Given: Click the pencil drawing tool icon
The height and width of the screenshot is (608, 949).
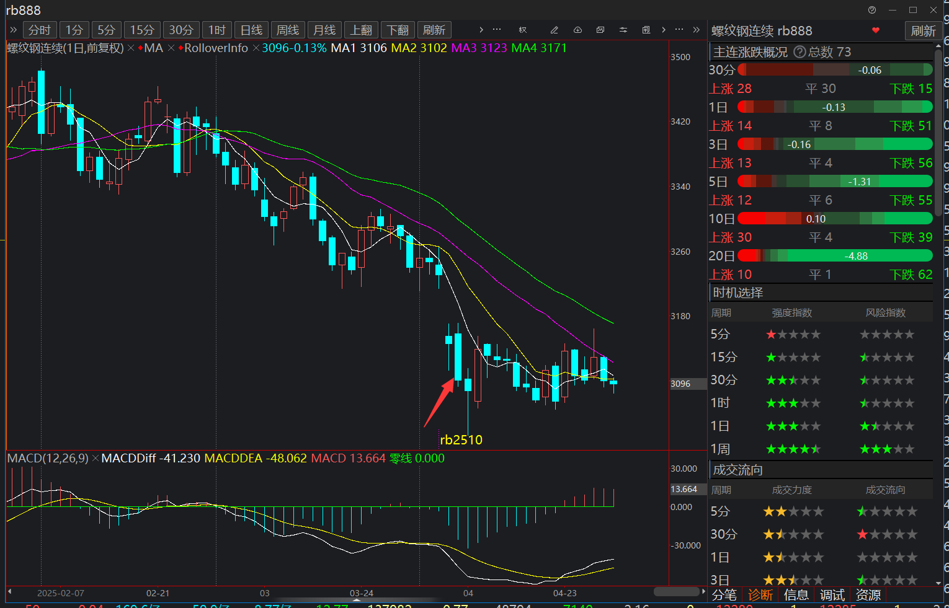Looking at the screenshot, I should [x=554, y=30].
